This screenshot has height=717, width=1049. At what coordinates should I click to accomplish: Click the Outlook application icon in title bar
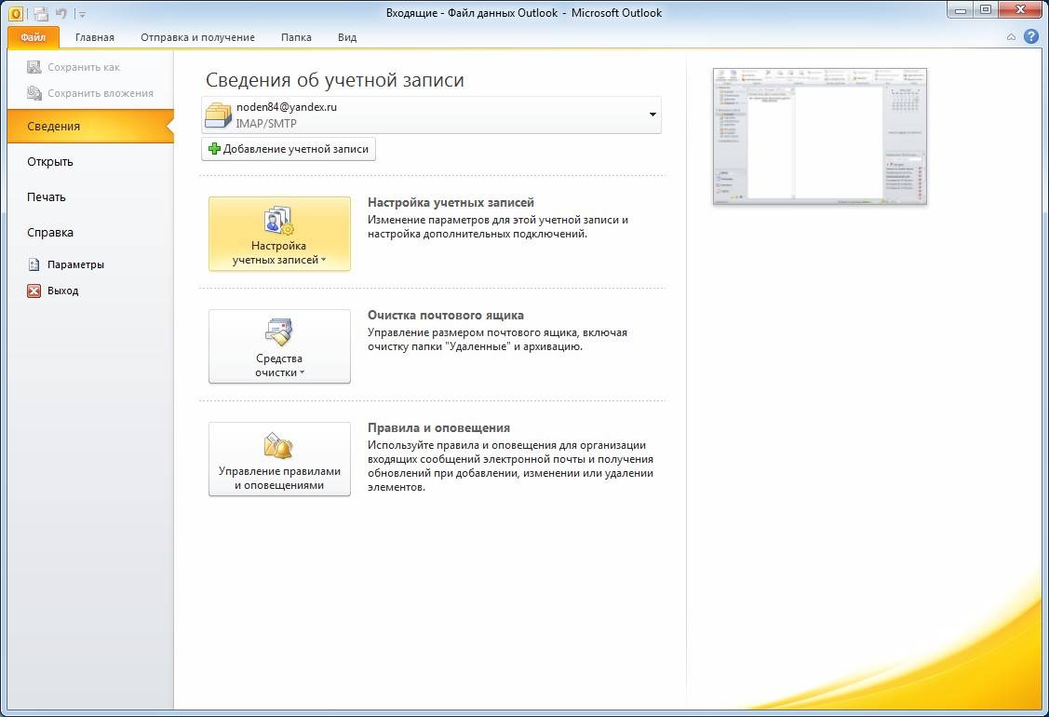click(x=16, y=13)
